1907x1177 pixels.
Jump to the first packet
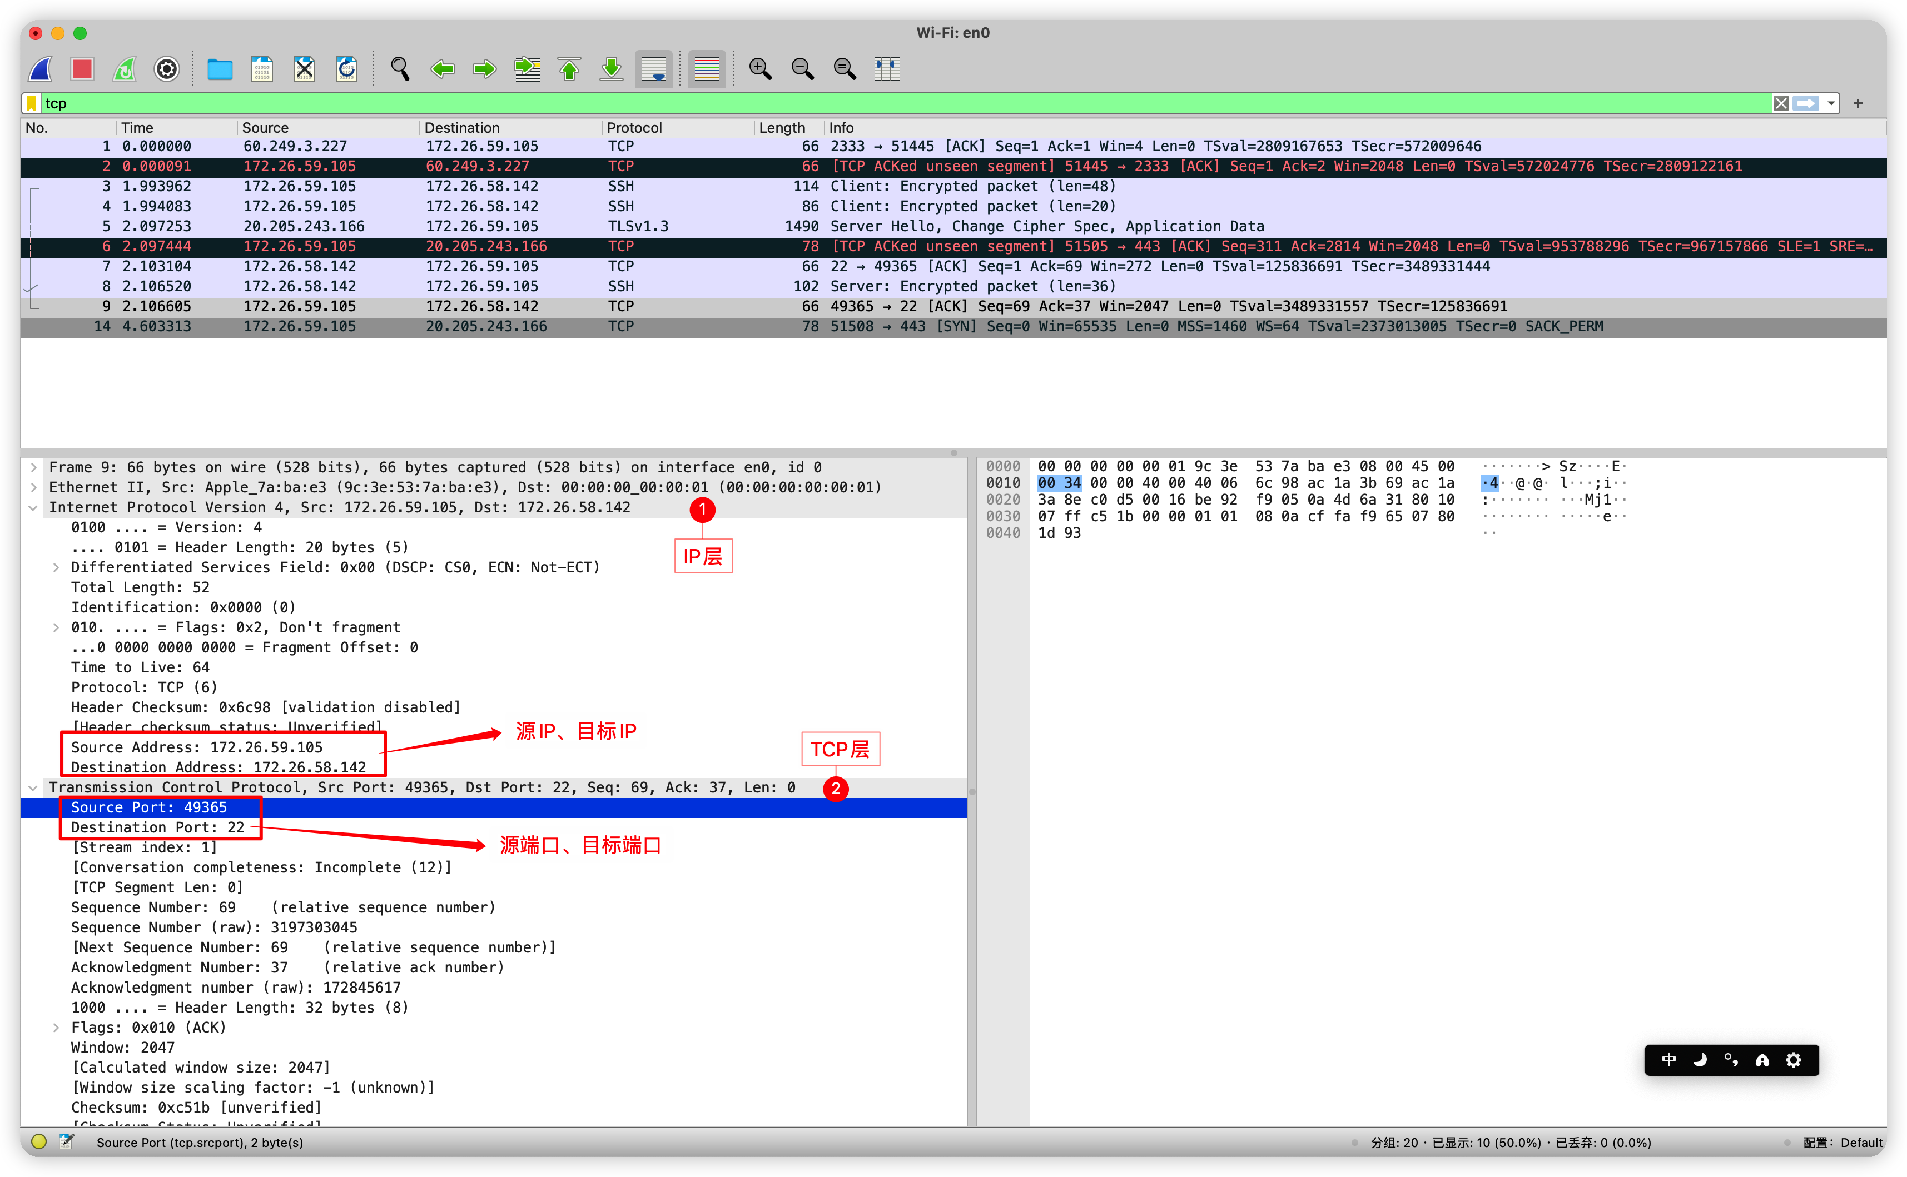(569, 68)
